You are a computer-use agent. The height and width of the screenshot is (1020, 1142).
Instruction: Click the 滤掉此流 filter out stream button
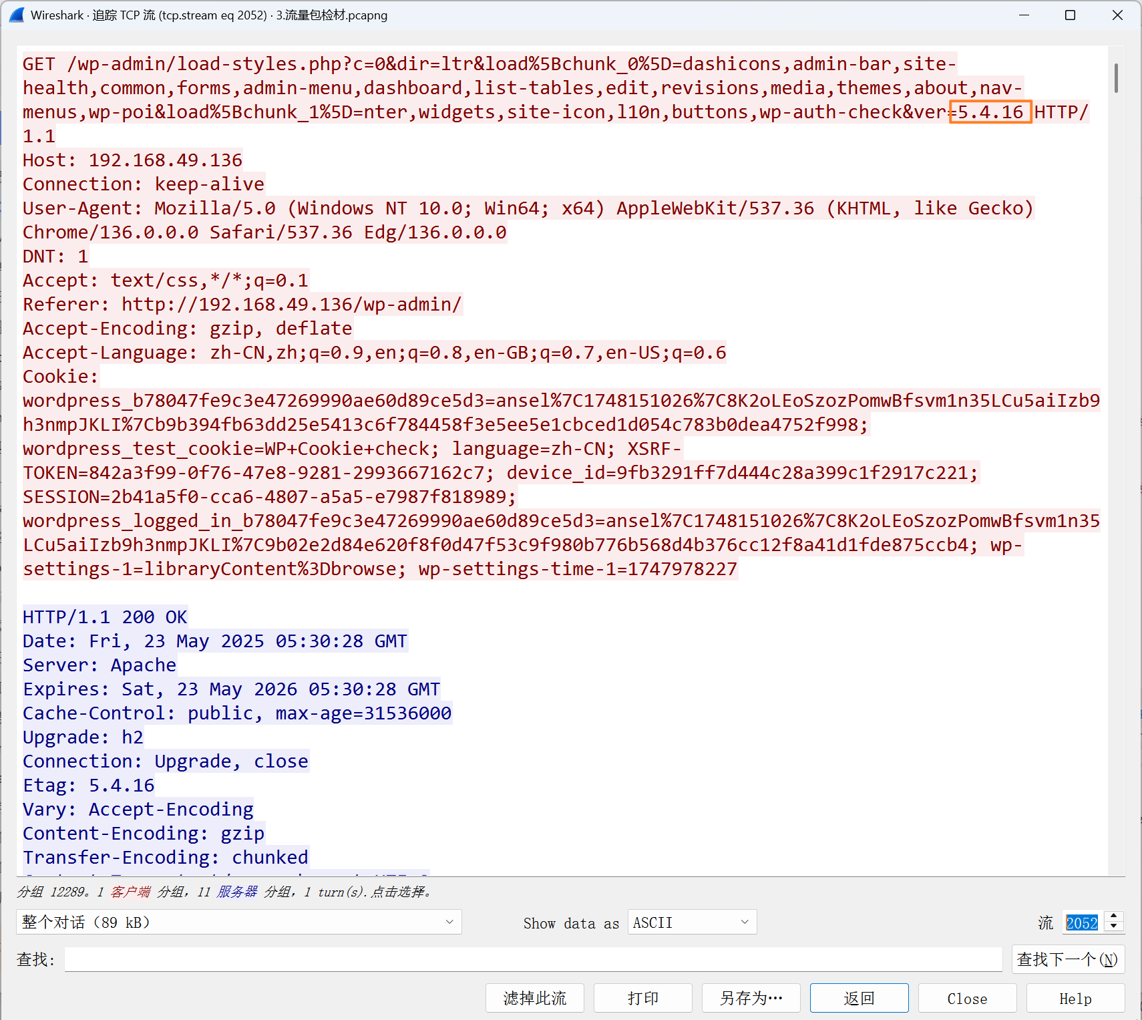click(535, 998)
